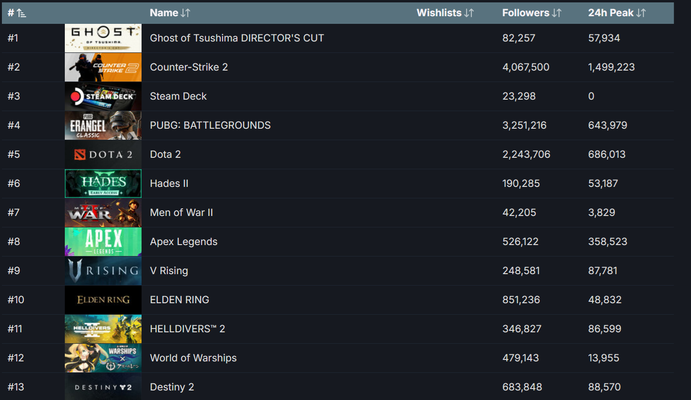Image resolution: width=691 pixels, height=400 pixels.
Task: Open the Men of War II link
Action: point(181,213)
